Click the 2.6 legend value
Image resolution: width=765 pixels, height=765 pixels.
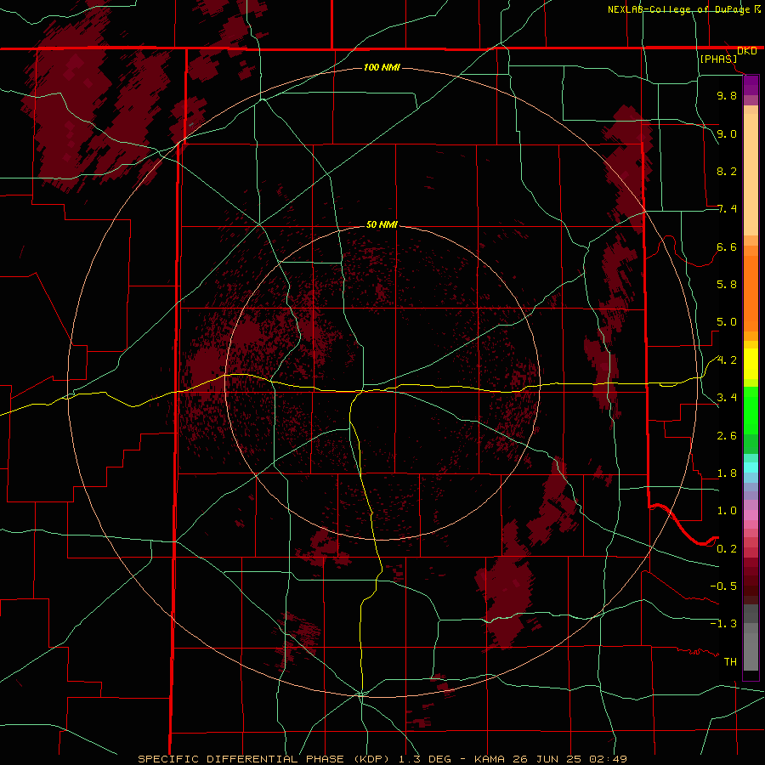coord(727,436)
